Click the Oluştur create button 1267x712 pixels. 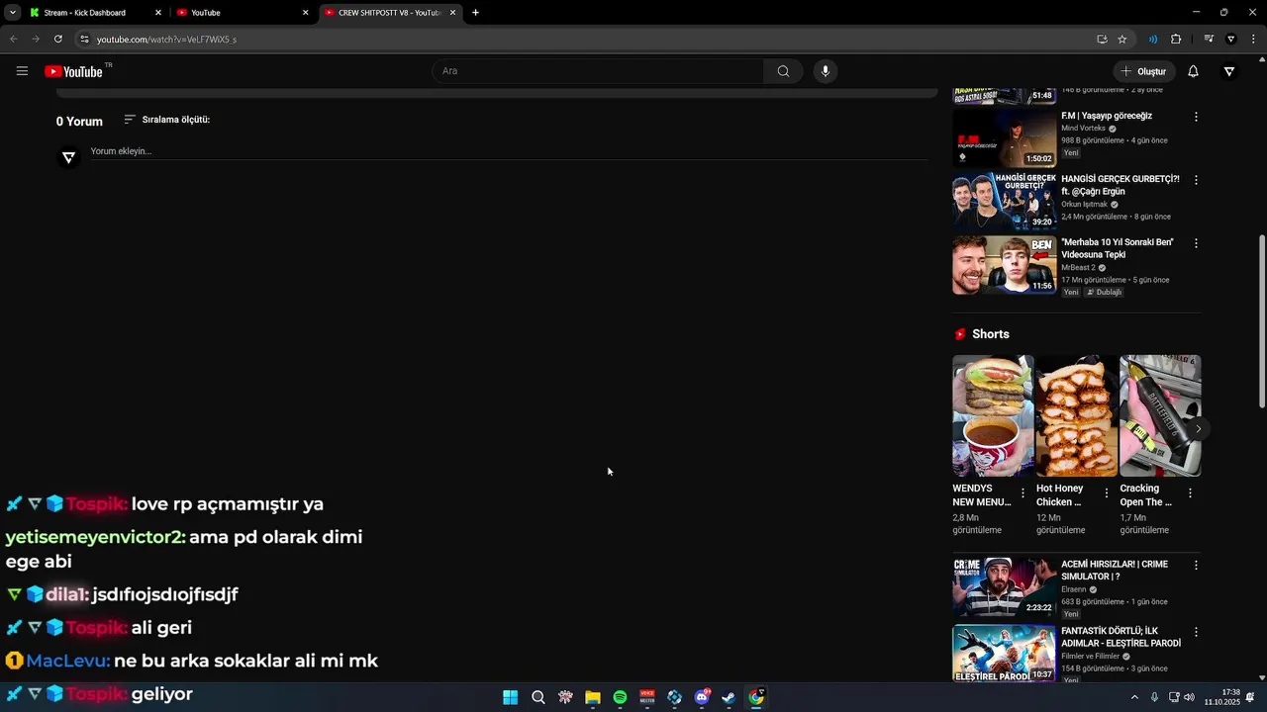tap(1143, 71)
